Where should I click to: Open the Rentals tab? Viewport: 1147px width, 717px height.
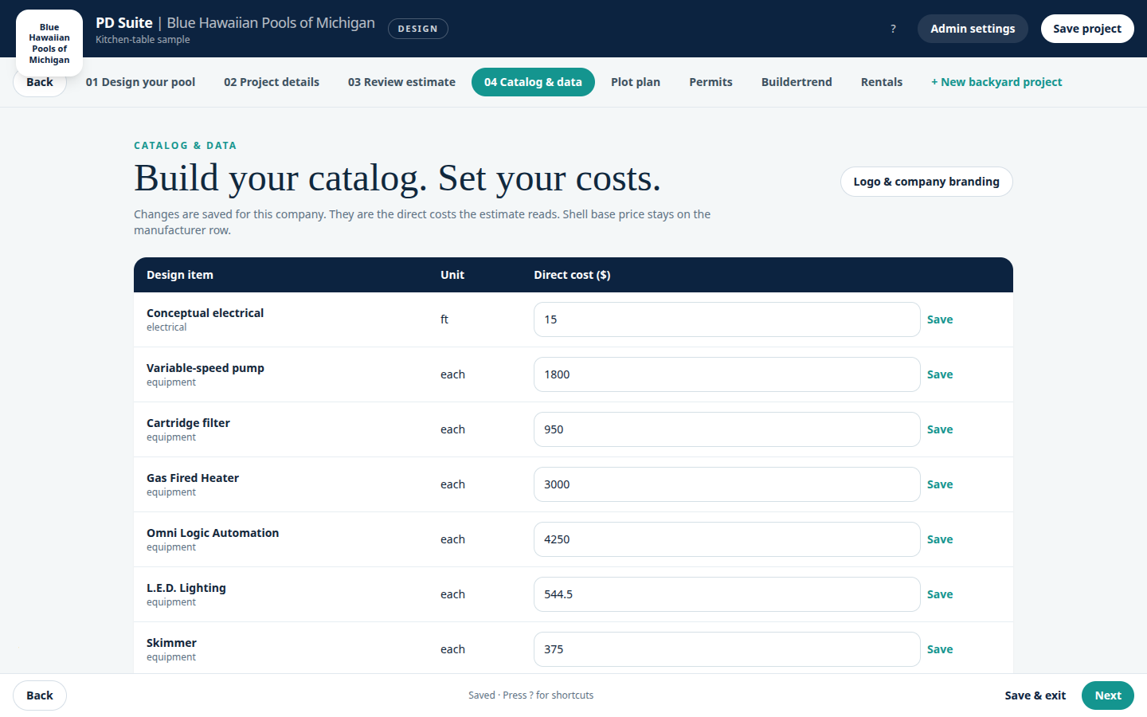pos(882,82)
